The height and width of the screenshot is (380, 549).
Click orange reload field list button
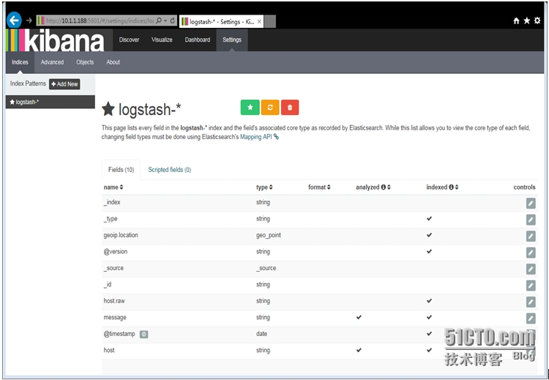270,108
